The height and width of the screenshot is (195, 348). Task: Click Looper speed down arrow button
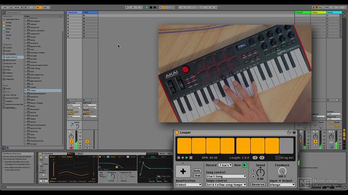(253, 176)
